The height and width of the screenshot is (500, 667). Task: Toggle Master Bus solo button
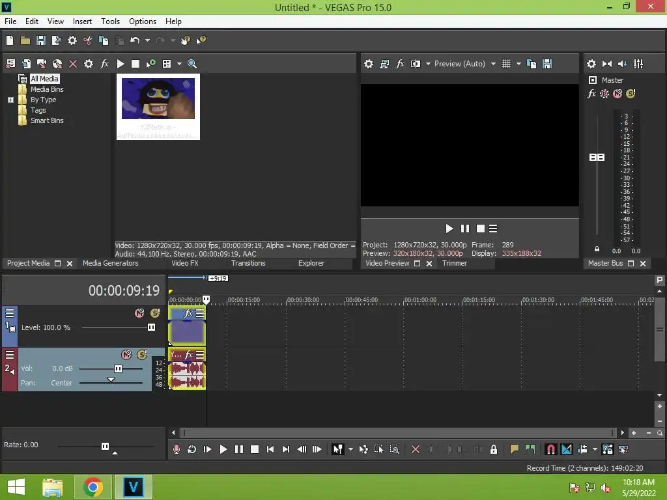631,94
